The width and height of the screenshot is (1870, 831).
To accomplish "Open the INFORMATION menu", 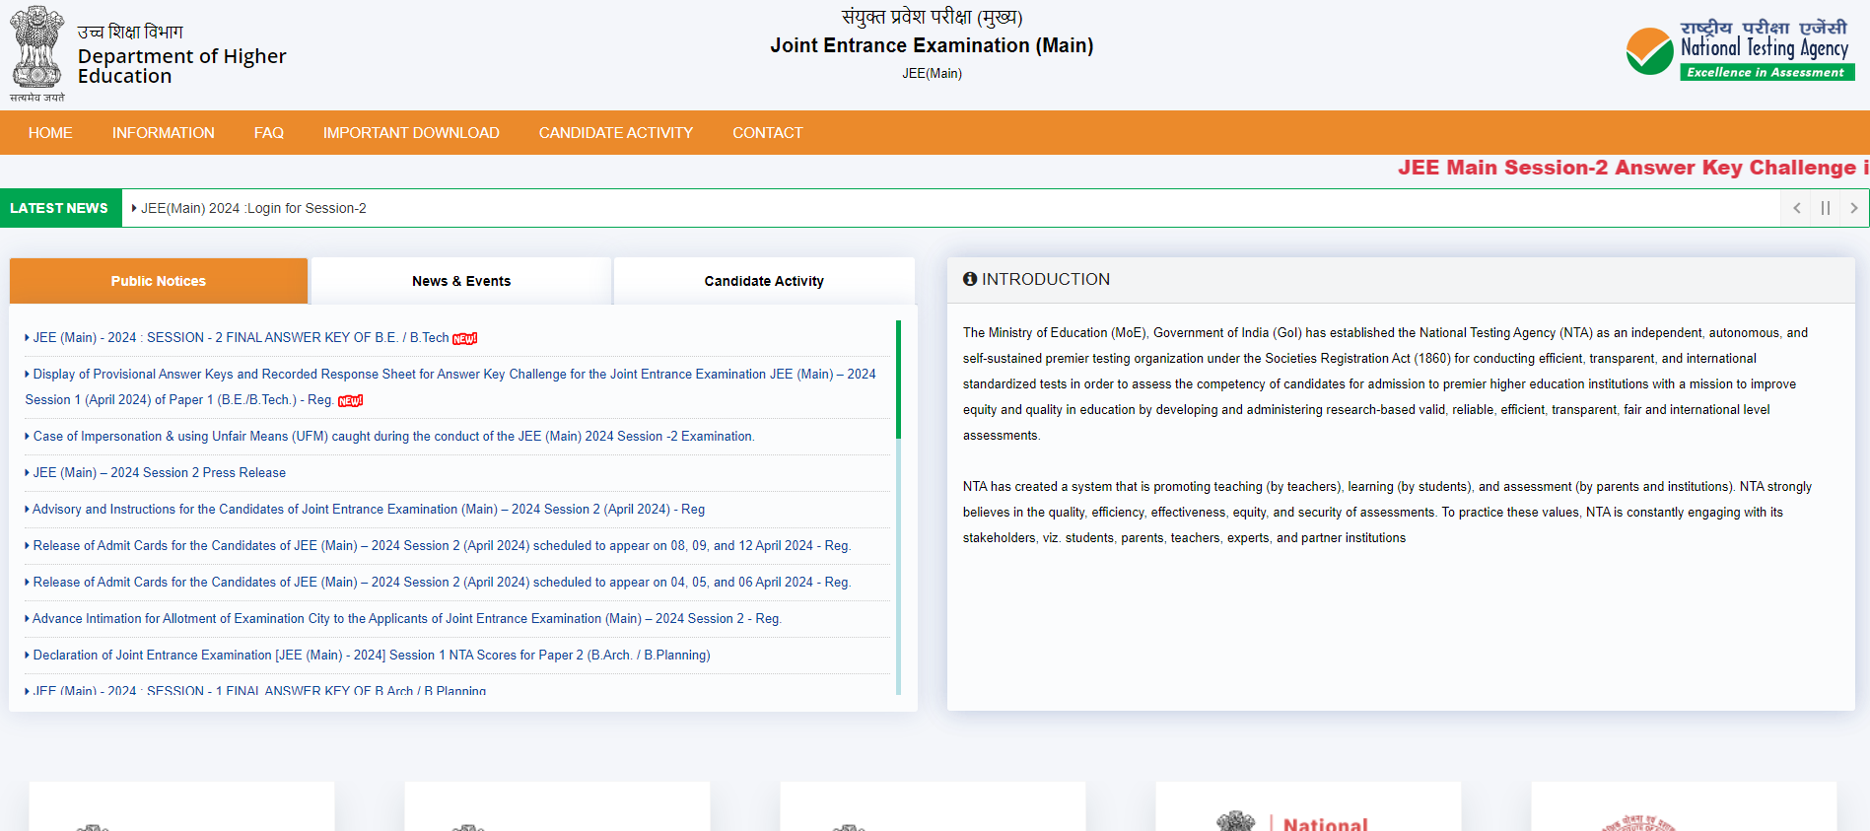I will [164, 133].
